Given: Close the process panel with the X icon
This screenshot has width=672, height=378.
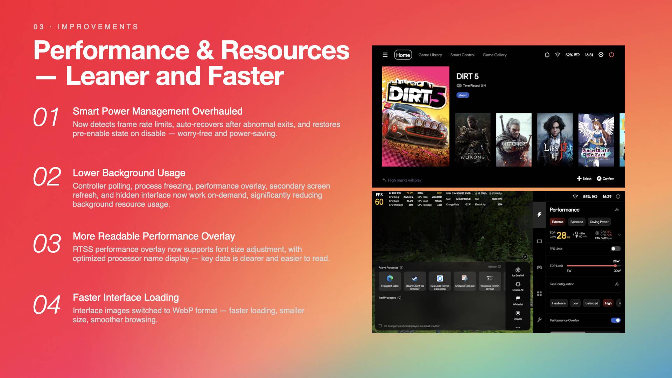Looking at the screenshot, I should point(525,257).
